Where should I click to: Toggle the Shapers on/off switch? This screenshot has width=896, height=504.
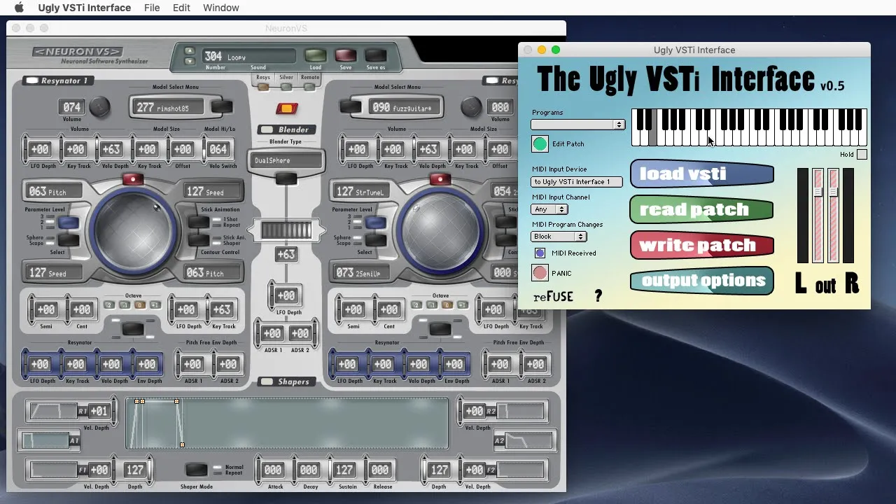click(x=267, y=381)
